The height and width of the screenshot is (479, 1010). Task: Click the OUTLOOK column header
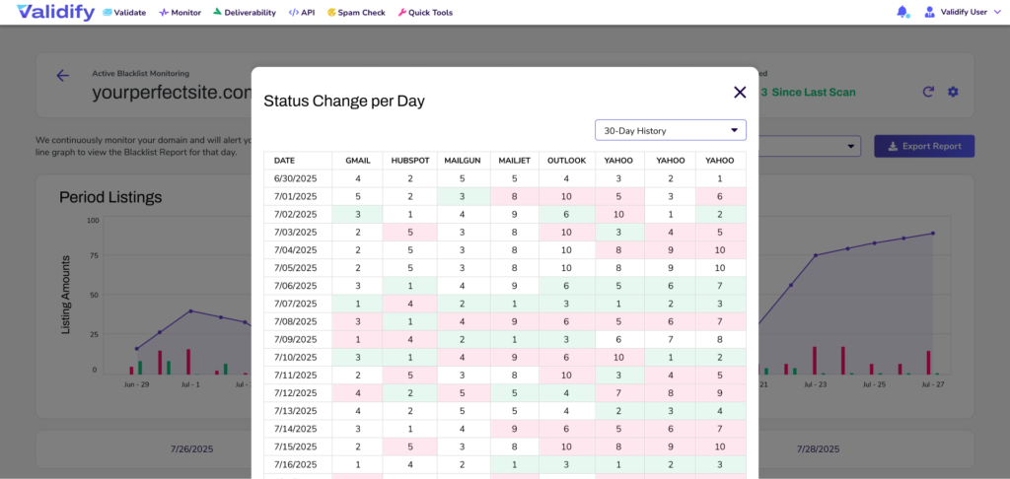tap(566, 161)
